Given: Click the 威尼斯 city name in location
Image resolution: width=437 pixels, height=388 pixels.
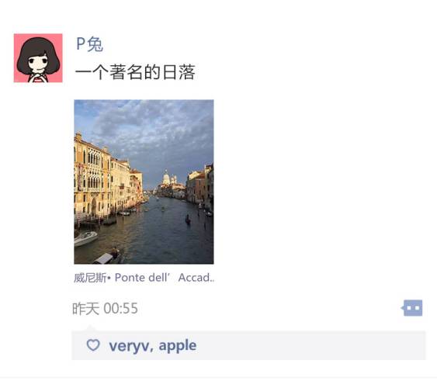Looking at the screenshot, I should (x=90, y=278).
